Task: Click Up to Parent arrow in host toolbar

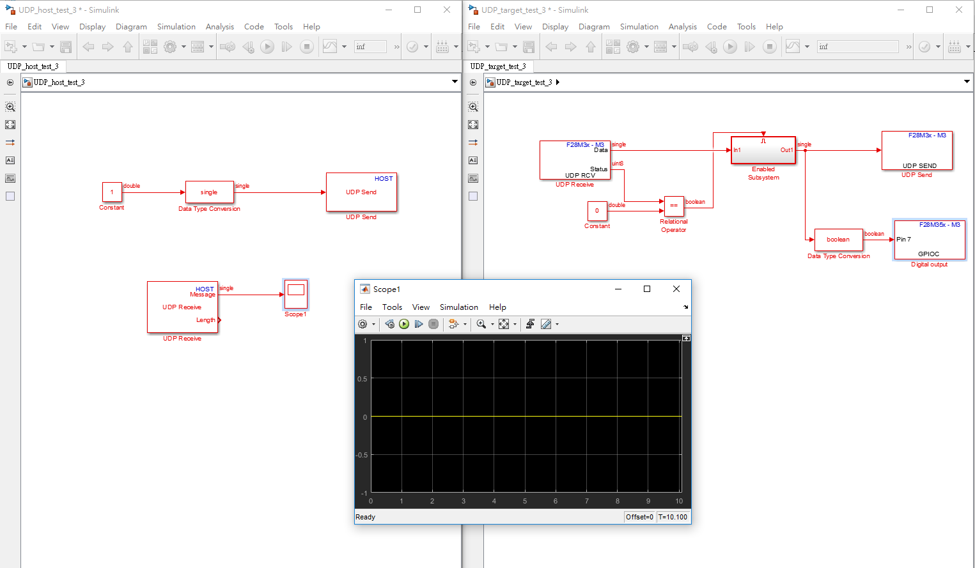Action: [128, 47]
